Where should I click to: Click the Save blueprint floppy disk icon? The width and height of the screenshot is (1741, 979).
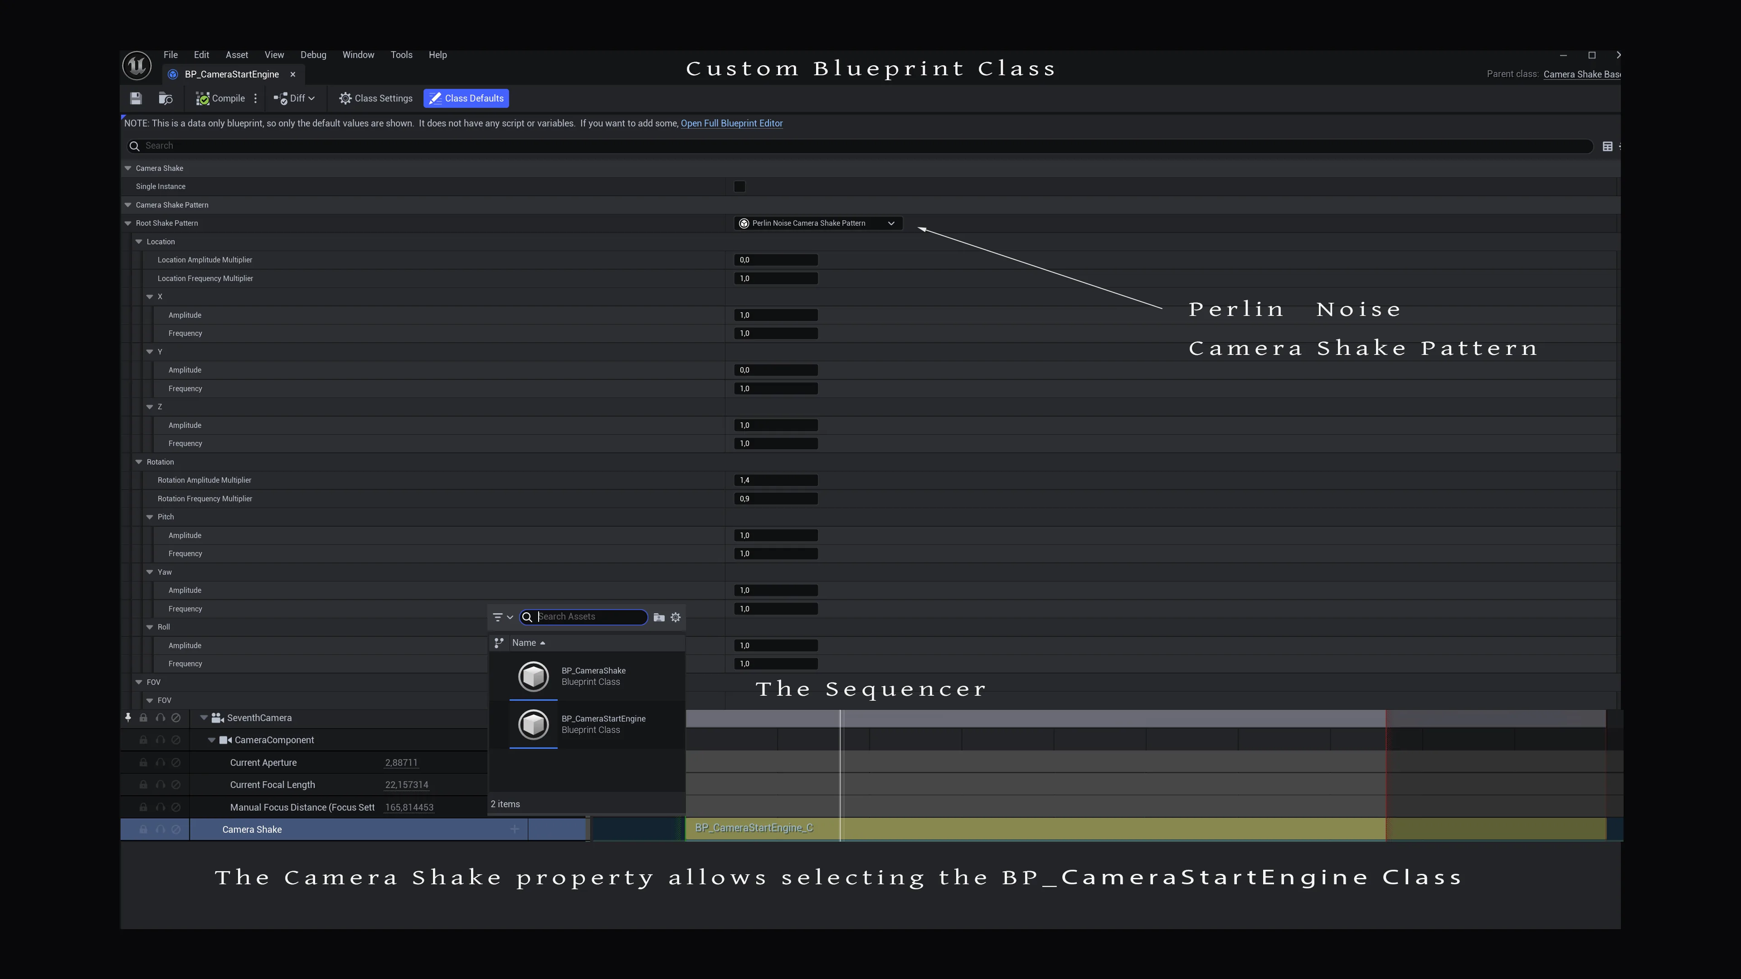[x=136, y=99]
